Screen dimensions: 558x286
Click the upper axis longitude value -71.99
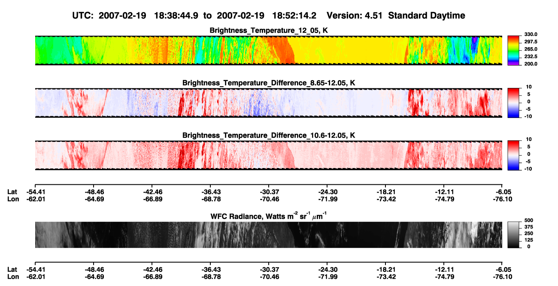(327, 199)
